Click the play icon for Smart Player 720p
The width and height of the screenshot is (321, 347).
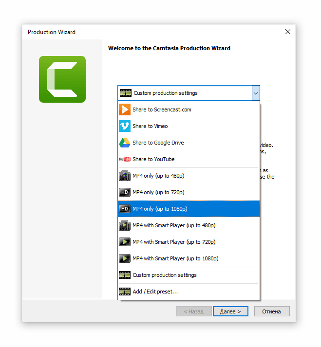tap(125, 242)
